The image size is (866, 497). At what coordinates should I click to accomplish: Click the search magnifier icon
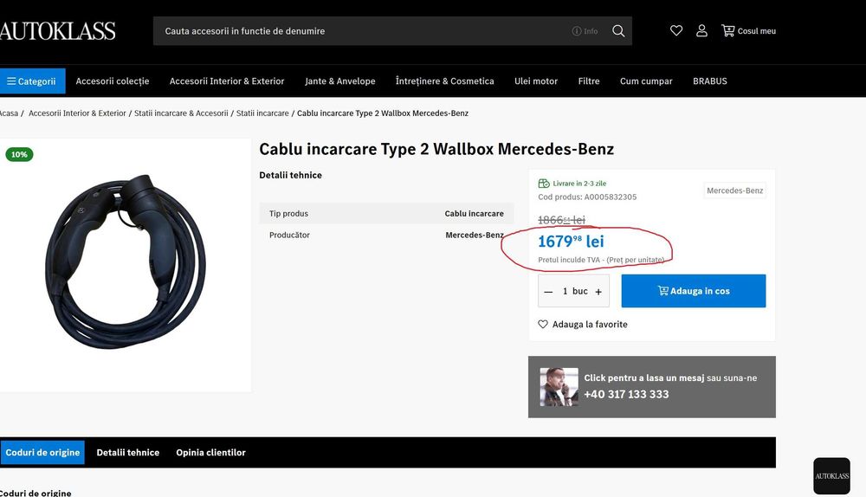618,31
